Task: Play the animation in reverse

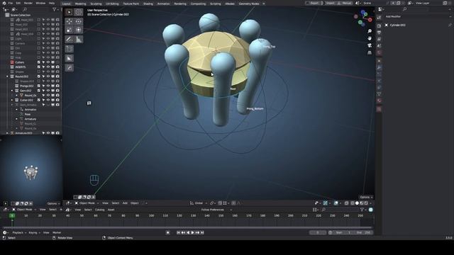Action: 188,232
